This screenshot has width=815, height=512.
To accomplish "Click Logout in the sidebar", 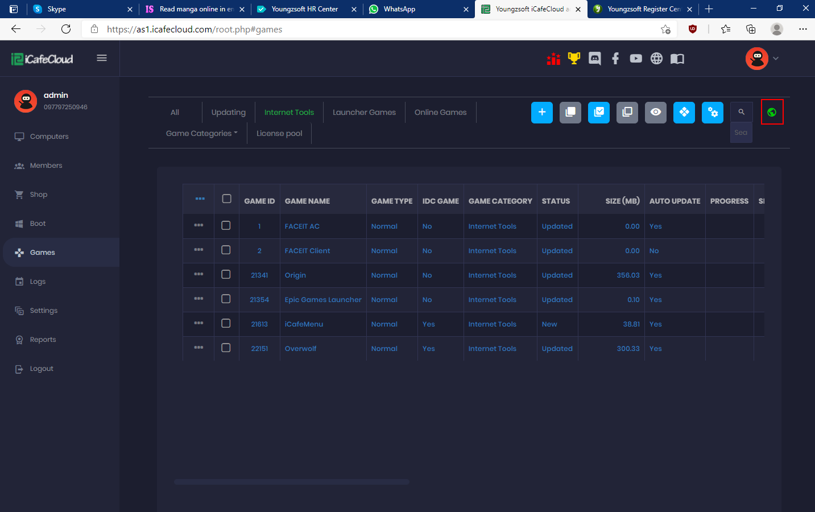I will (x=42, y=369).
